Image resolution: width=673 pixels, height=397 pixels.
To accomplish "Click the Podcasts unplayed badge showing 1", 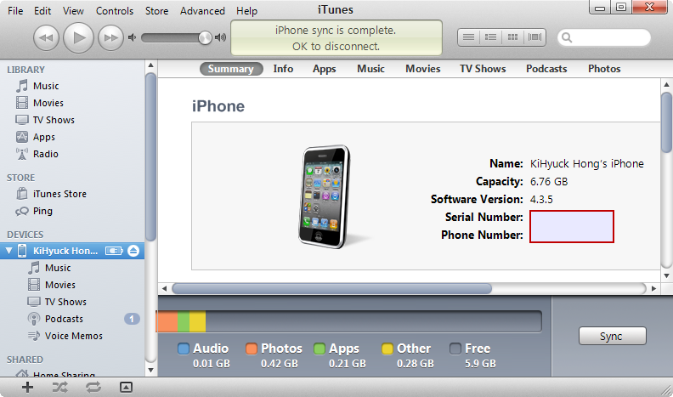I will pos(132,319).
